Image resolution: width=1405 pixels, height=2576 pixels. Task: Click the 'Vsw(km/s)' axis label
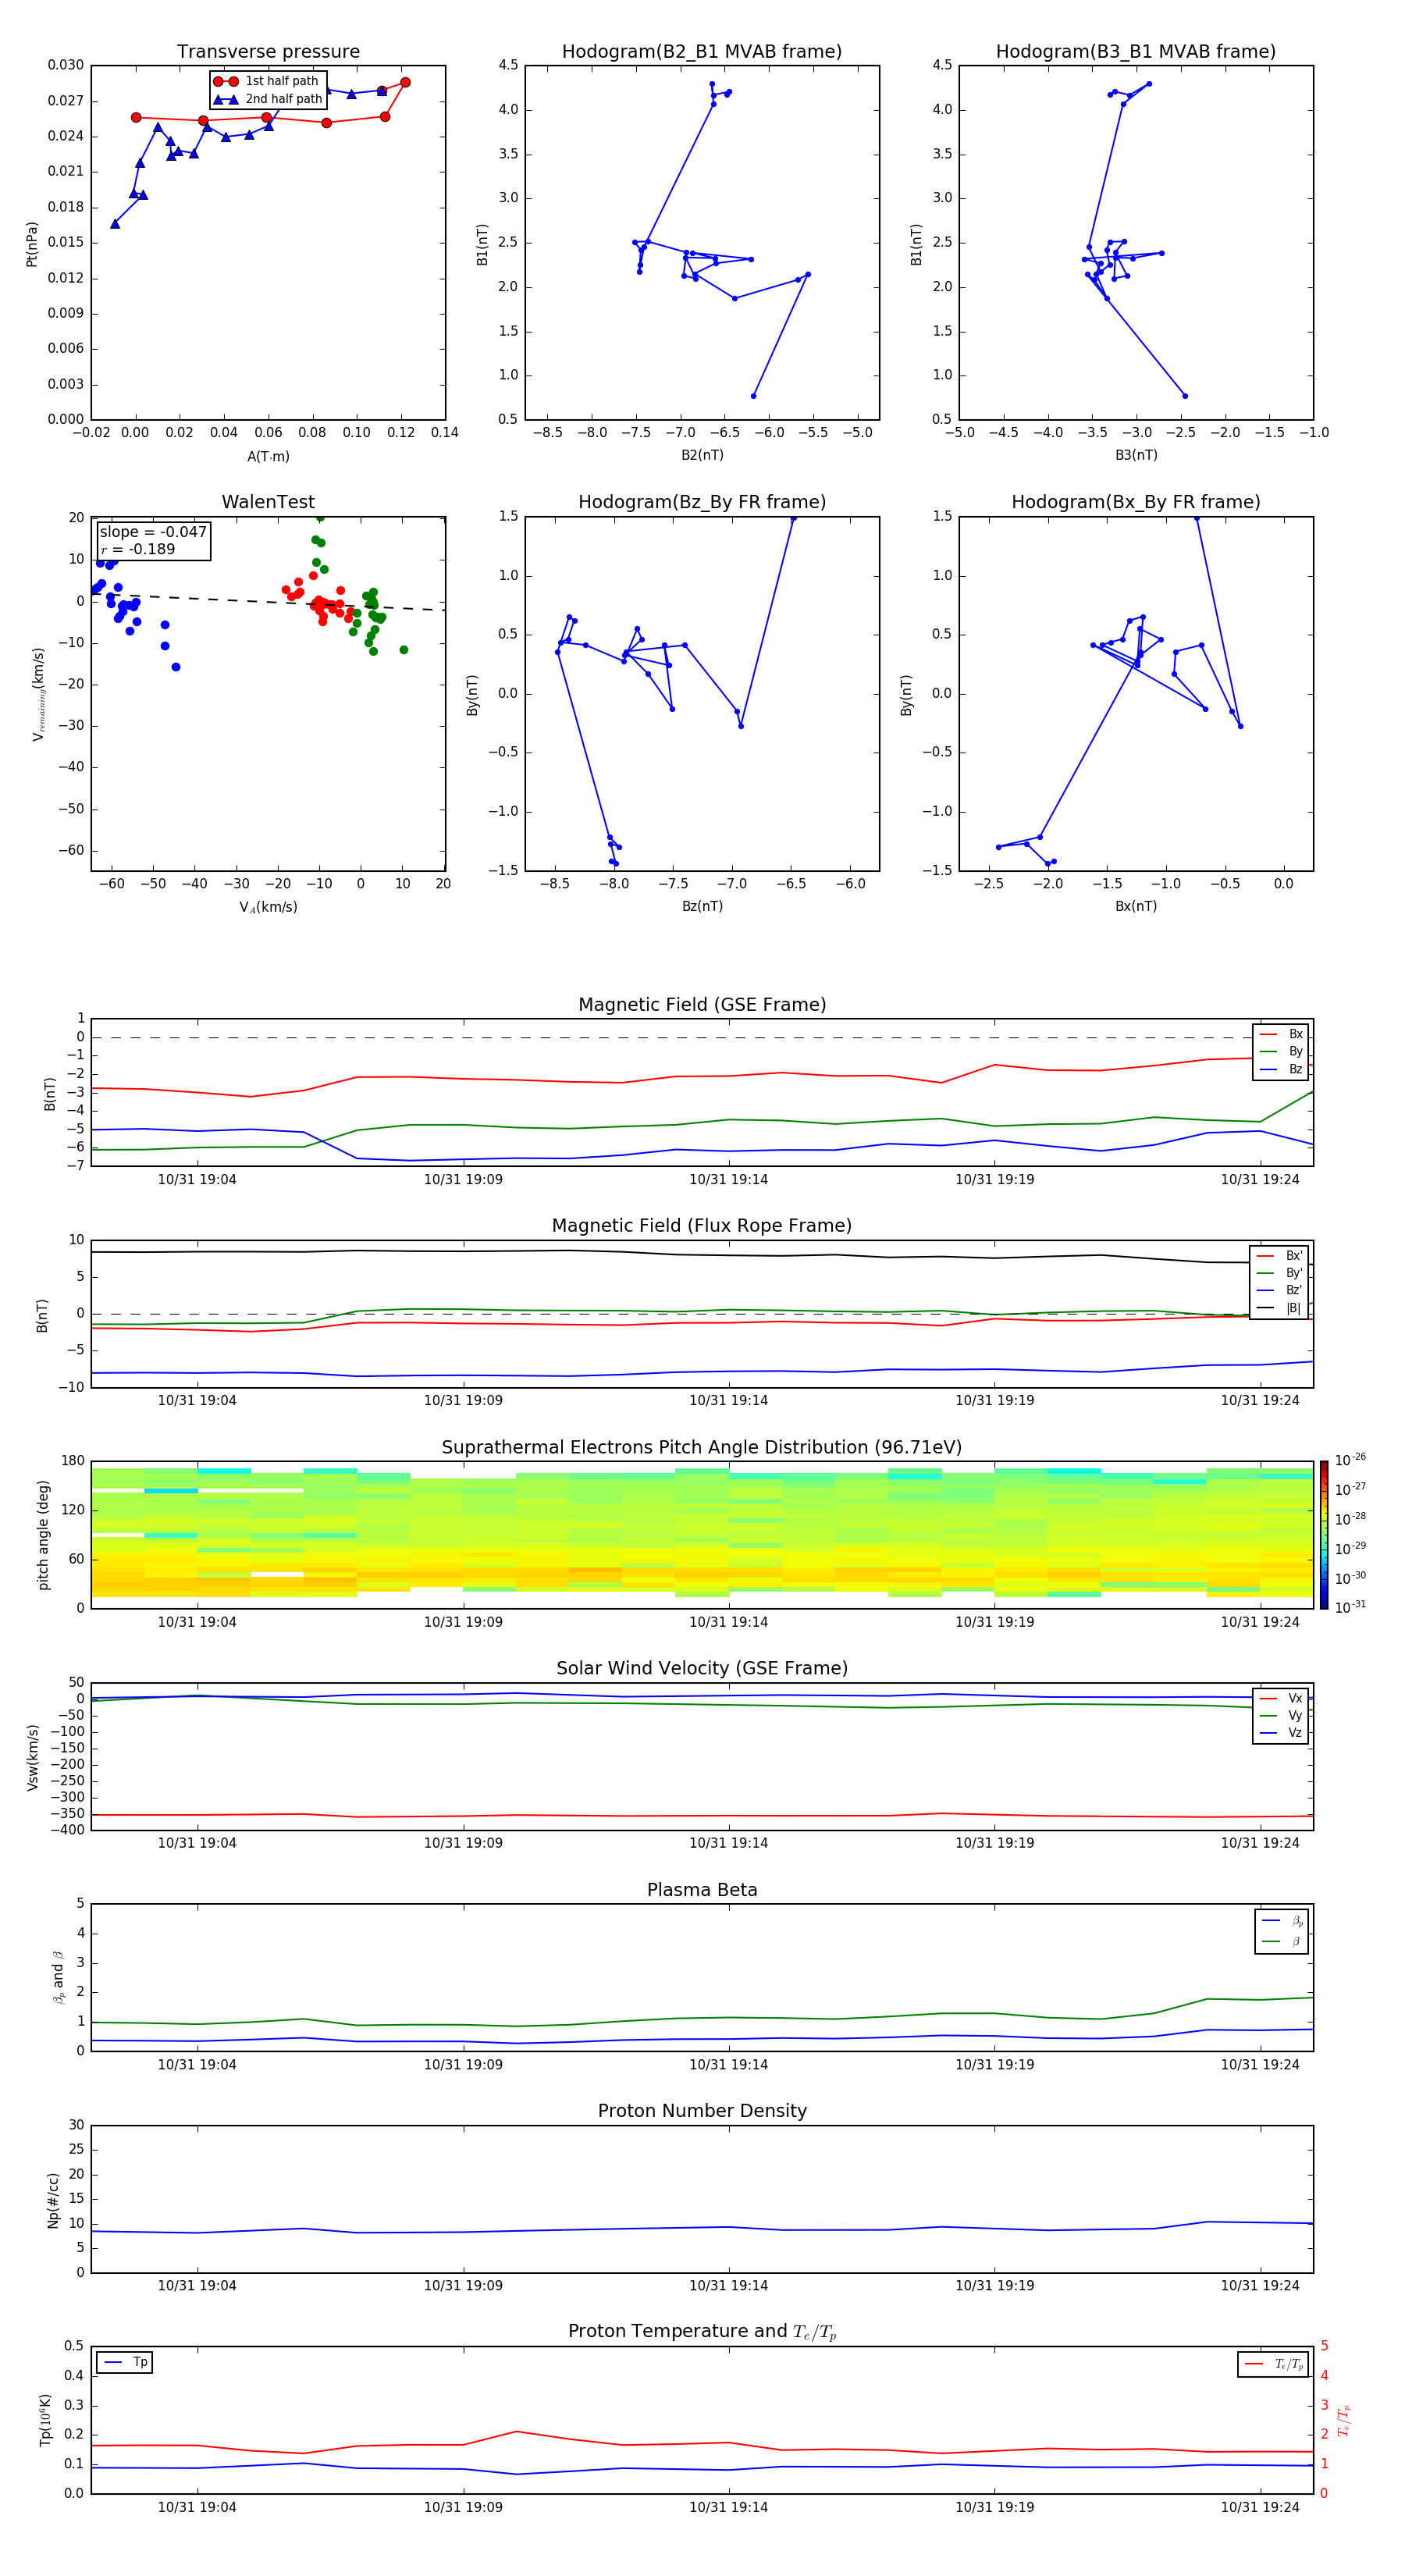coord(33,1757)
